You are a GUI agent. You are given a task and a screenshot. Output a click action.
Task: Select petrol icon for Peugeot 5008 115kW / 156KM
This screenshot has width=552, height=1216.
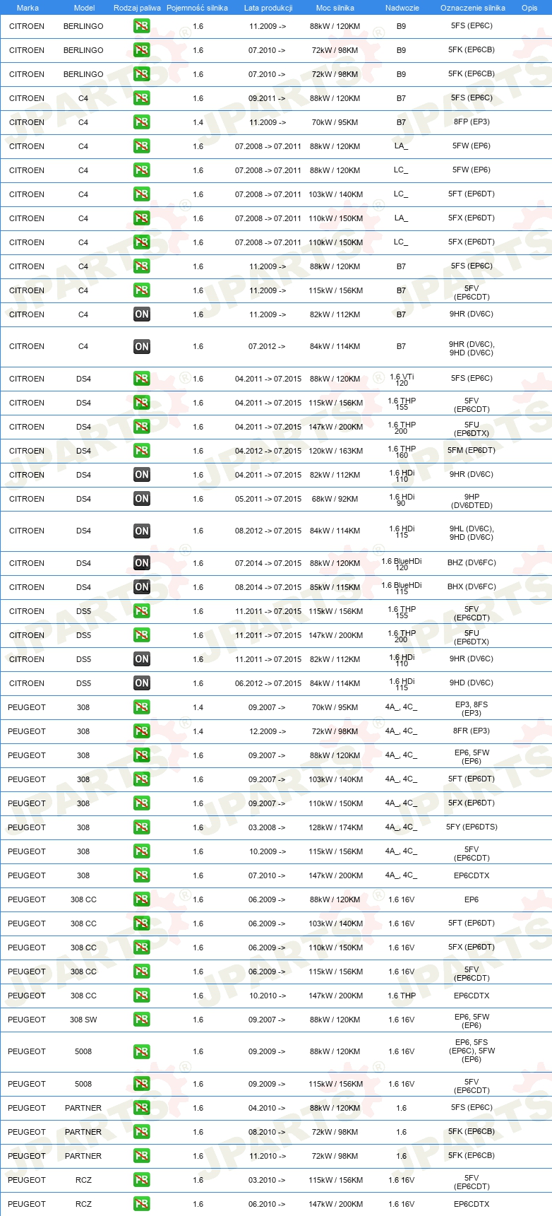coord(142,1084)
